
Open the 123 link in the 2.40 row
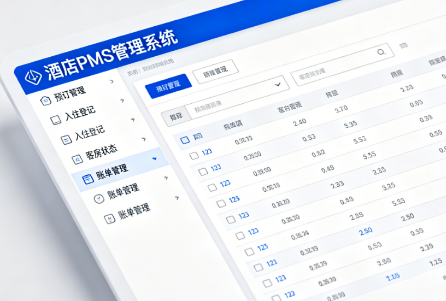[x=207, y=152]
